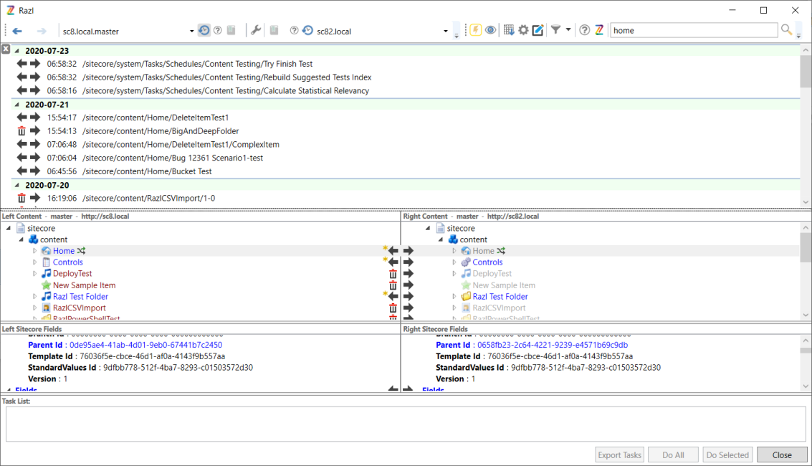Viewport: 812px width, 466px height.
Task: Select the /sitecore/content/Home/DeleteItemTest1 history entry
Action: point(156,118)
